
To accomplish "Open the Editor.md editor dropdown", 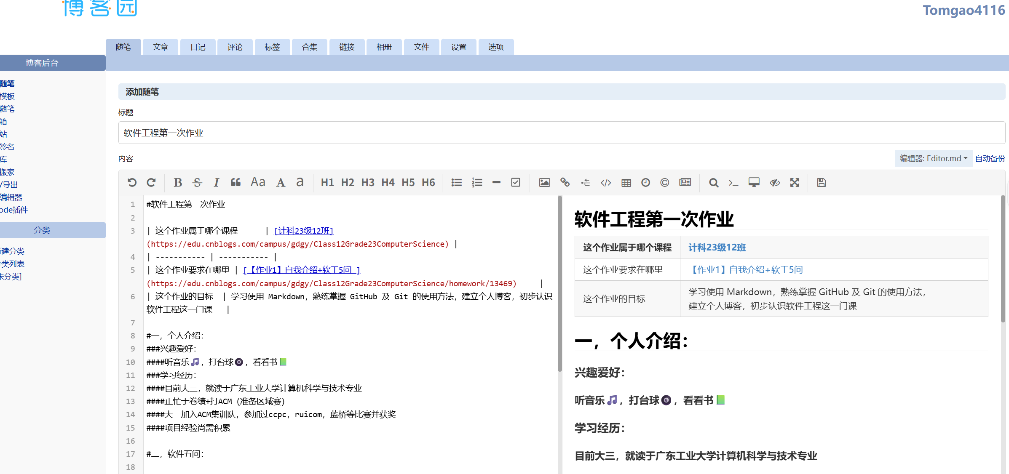I will pos(933,158).
